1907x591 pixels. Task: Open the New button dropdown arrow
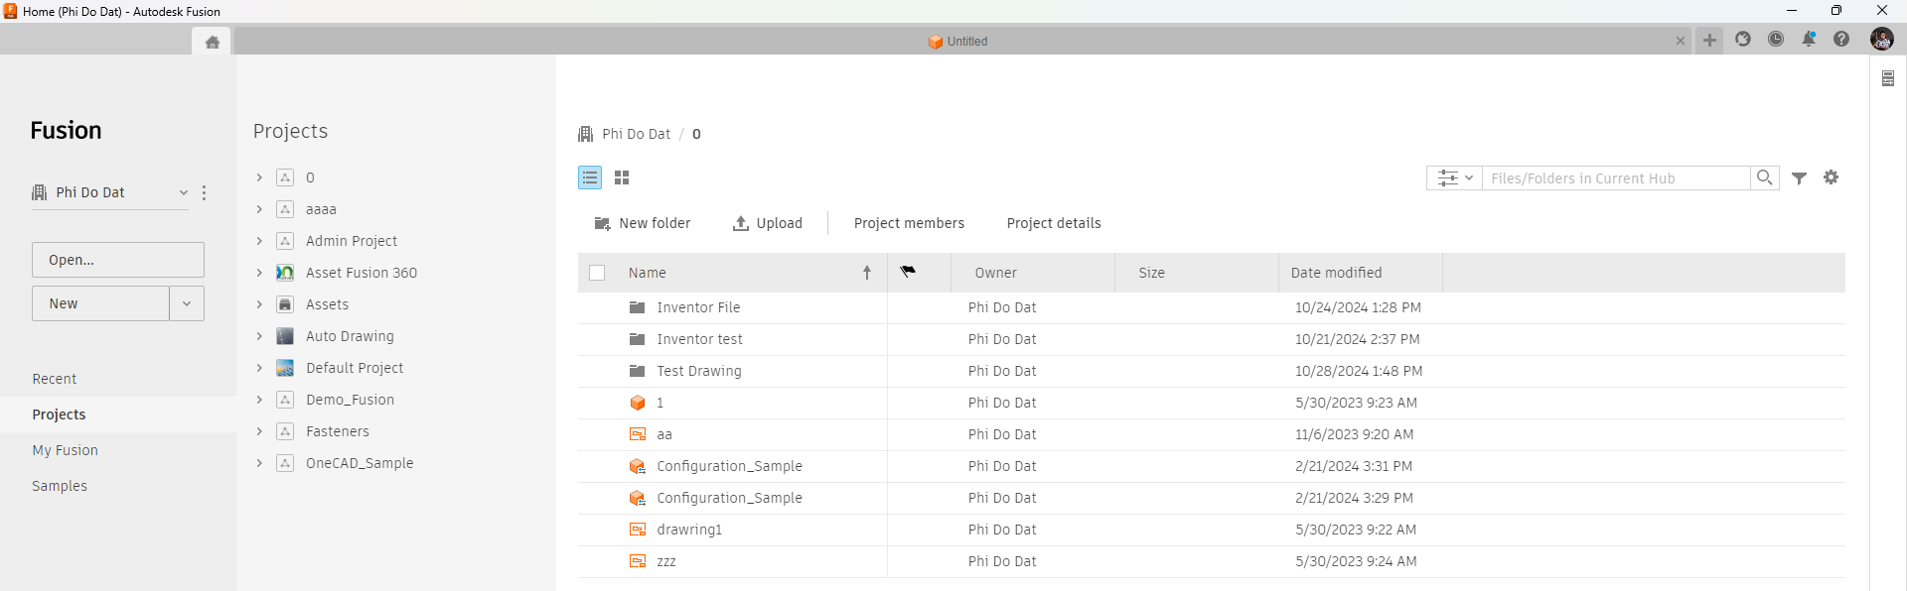tap(187, 303)
